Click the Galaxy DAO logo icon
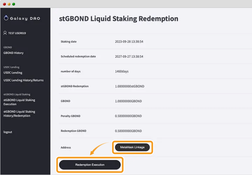This screenshot has width=252, height=175. click(6, 18)
